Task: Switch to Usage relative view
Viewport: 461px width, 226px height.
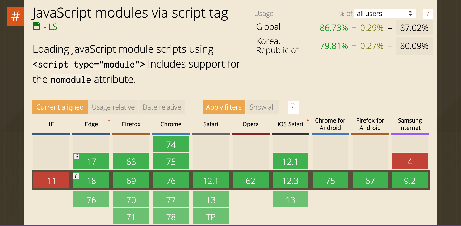Action: [x=113, y=107]
